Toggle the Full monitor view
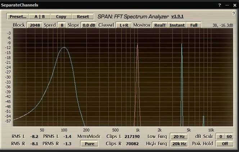The width and height of the screenshot is (239, 152). (x=194, y=25)
